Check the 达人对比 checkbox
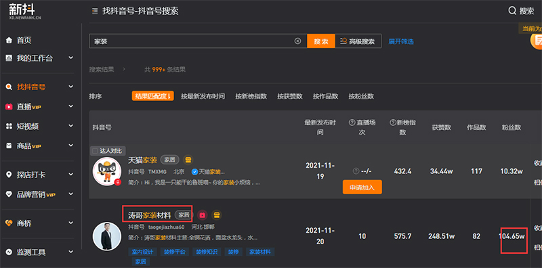Viewport: 542px width, 268px height. point(95,151)
